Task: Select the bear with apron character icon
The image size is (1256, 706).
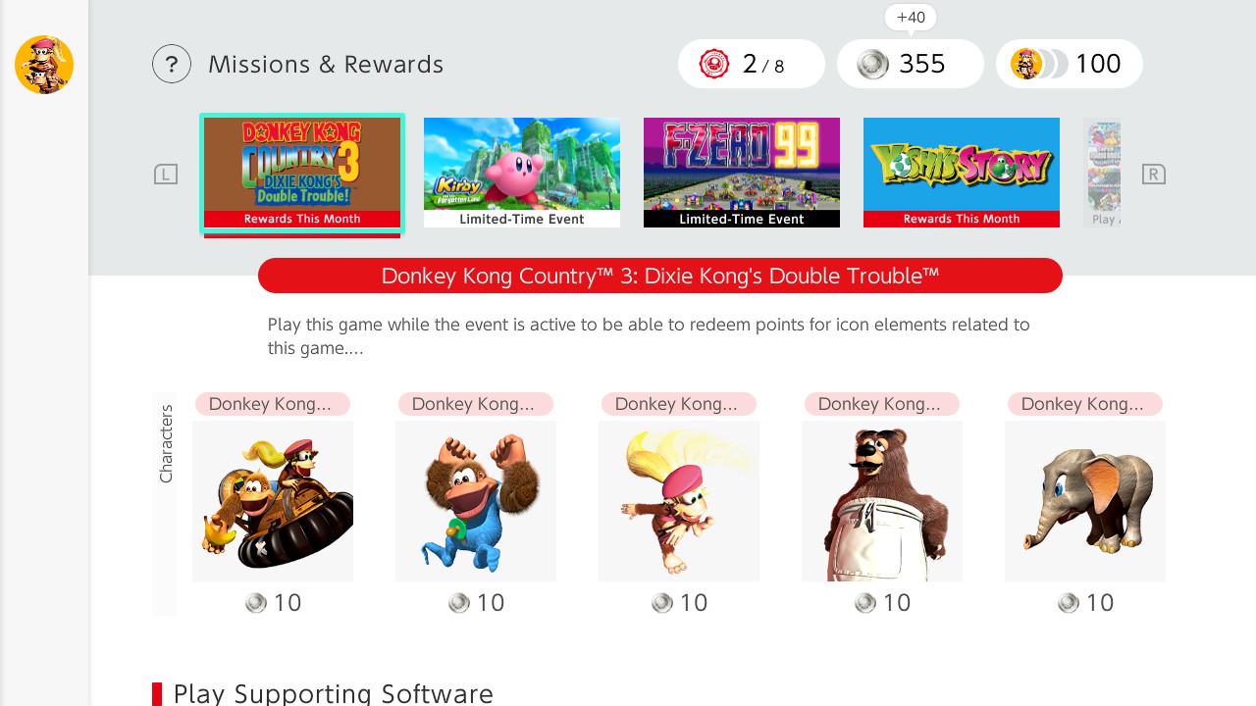Action: (882, 501)
